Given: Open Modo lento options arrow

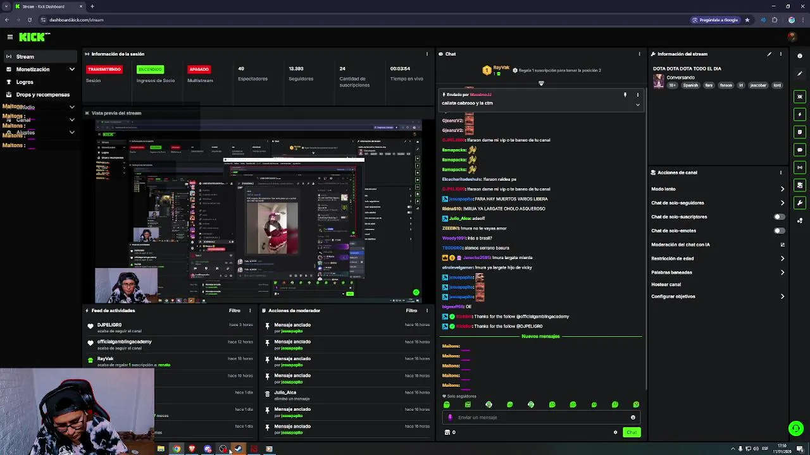Looking at the screenshot, I should [x=782, y=189].
